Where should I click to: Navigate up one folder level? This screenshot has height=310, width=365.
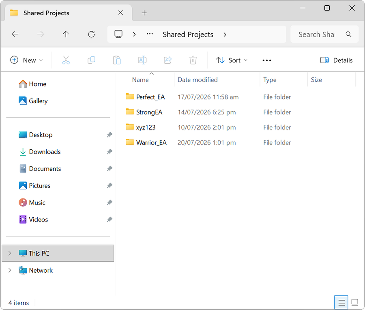coord(66,34)
